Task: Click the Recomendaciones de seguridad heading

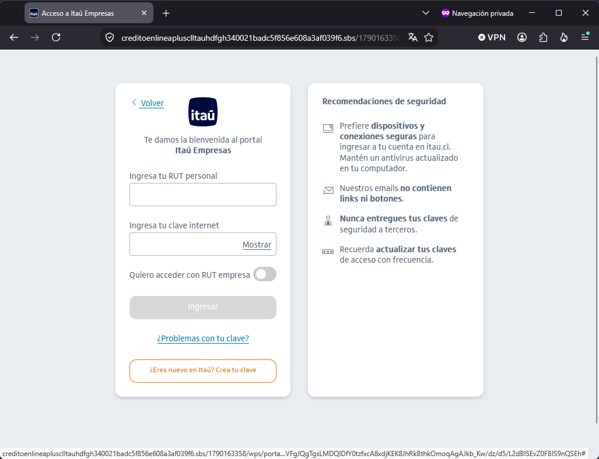Action: 384,101
